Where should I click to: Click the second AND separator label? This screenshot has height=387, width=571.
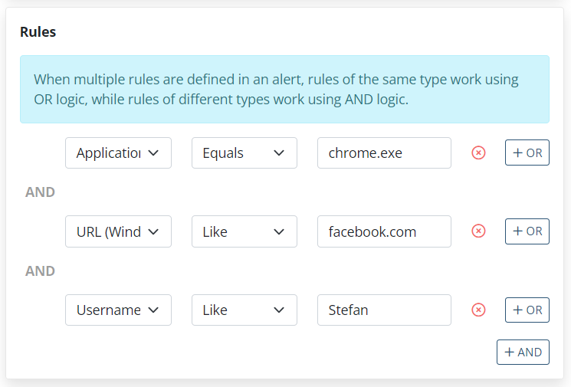pos(41,271)
